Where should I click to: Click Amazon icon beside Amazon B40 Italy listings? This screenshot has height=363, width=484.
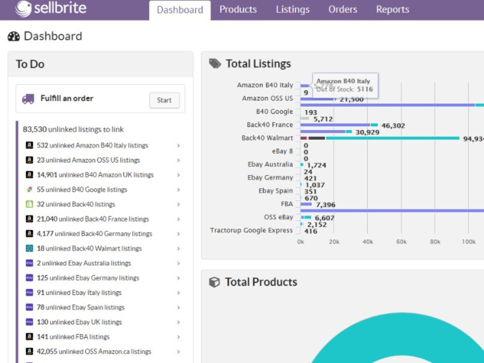[30, 145]
